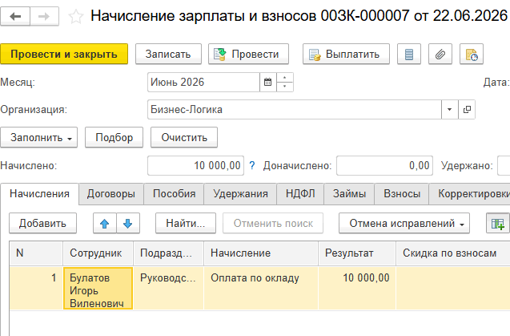This screenshot has width=510, height=336.
Task: Move row down with blue down arrow
Action: tap(128, 223)
